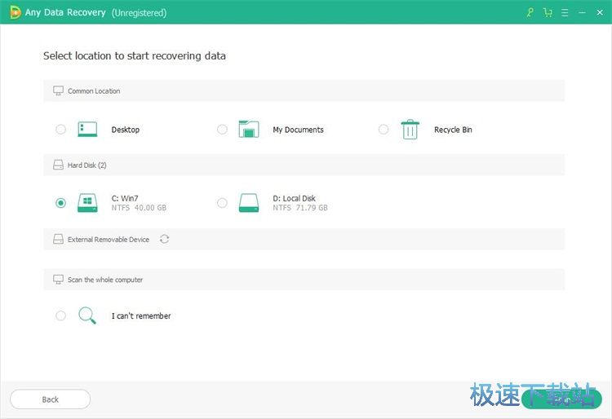Click the My Documents folder icon
612x419 pixels.
(249, 130)
